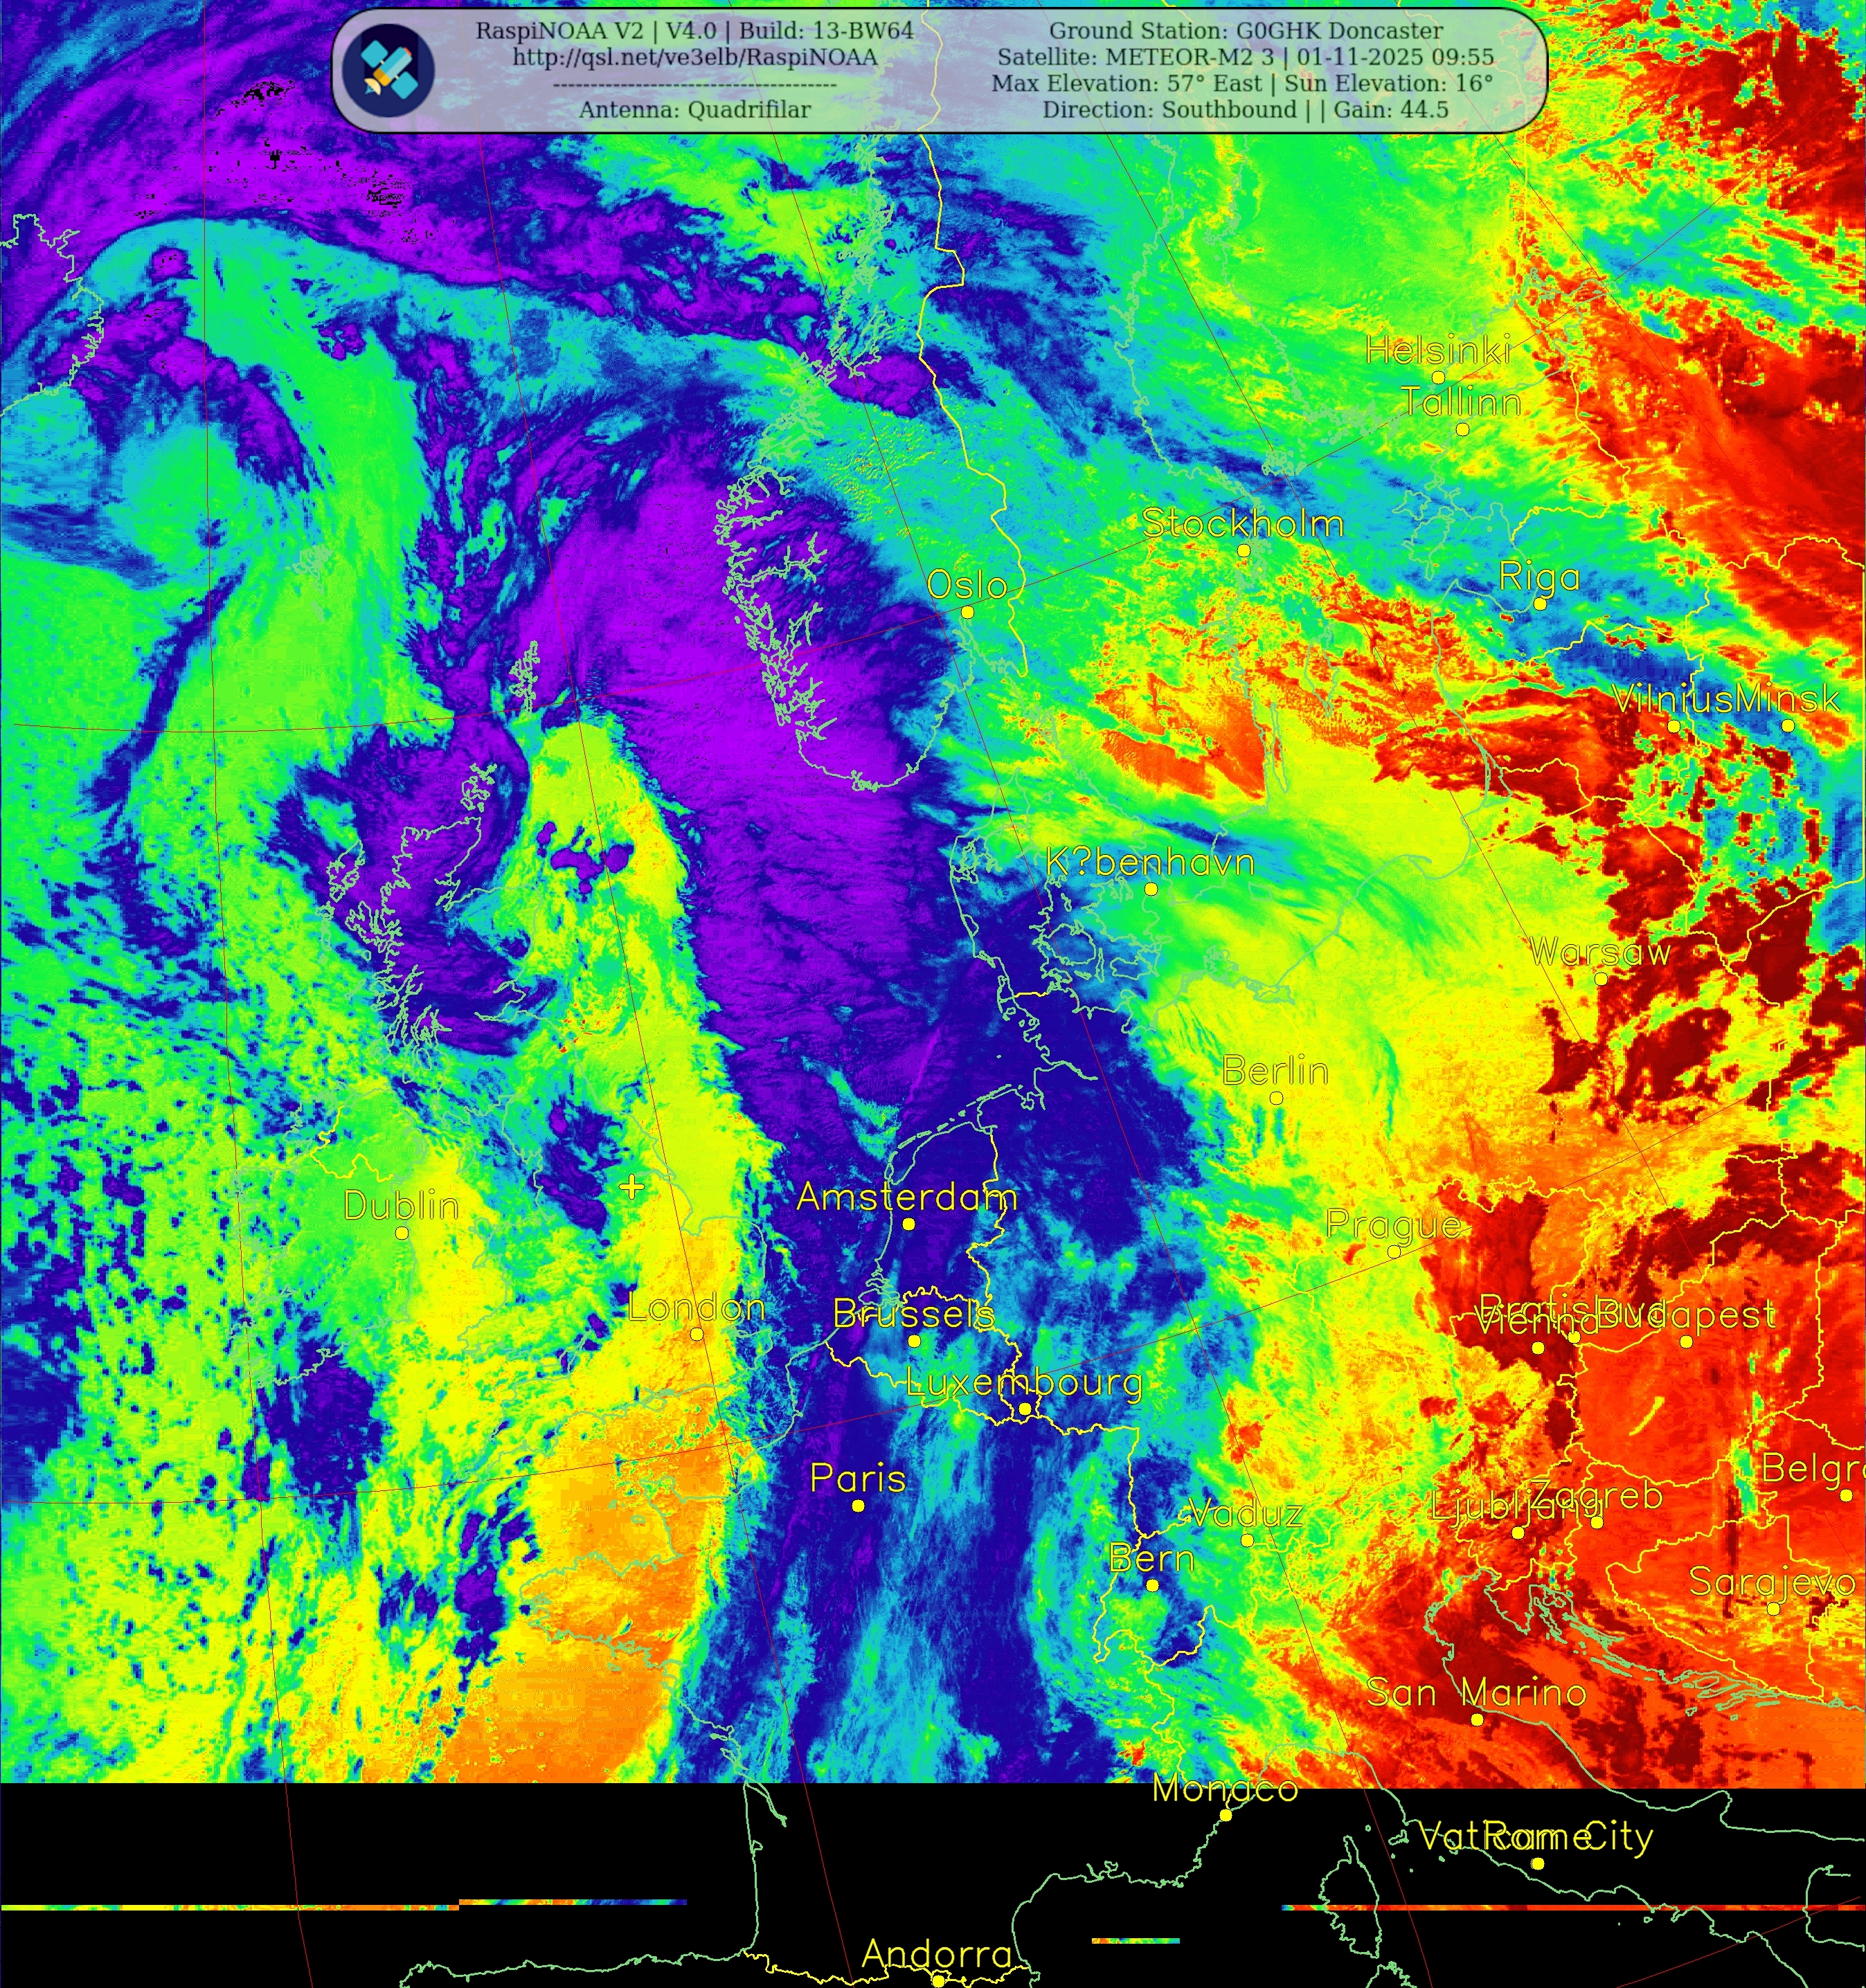This screenshot has width=1866, height=1988.
Task: Click the Helsinki city label
Action: click(x=1439, y=351)
